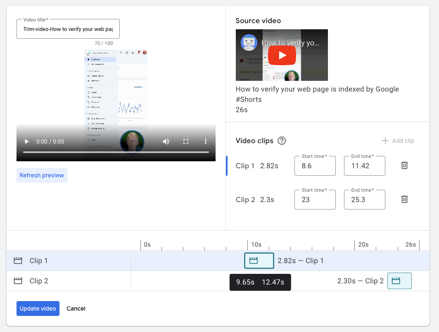Select Clip 1 block on timeline
Screen dimensions: 439x332
(x=259, y=261)
